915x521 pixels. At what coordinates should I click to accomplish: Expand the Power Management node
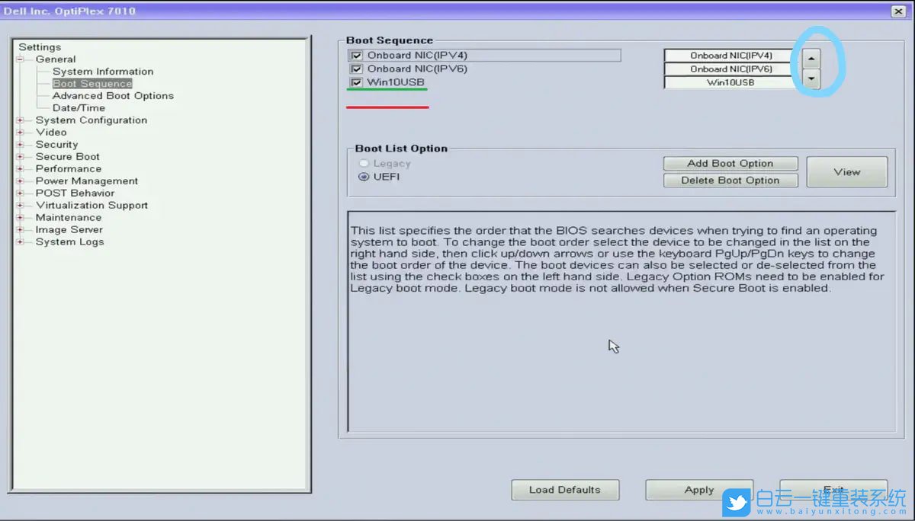(x=21, y=181)
